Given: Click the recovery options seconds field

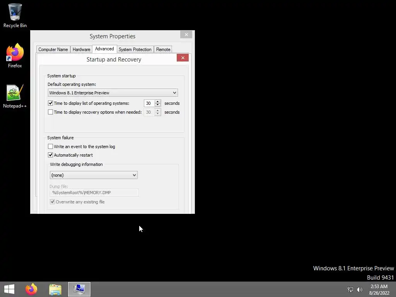Looking at the screenshot, I should pos(149,112).
